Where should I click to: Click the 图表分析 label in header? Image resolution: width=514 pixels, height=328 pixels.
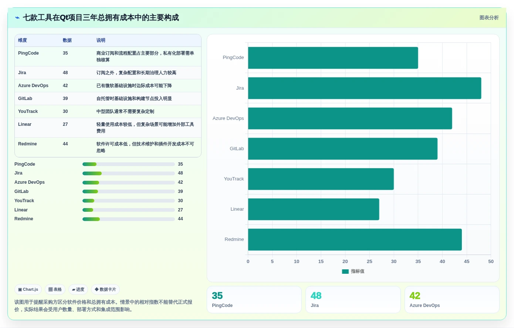(489, 18)
